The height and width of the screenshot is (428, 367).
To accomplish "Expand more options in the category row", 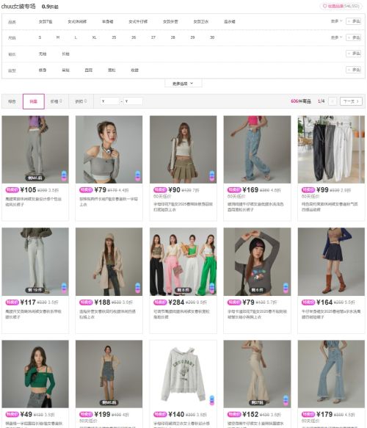I will point(336,21).
